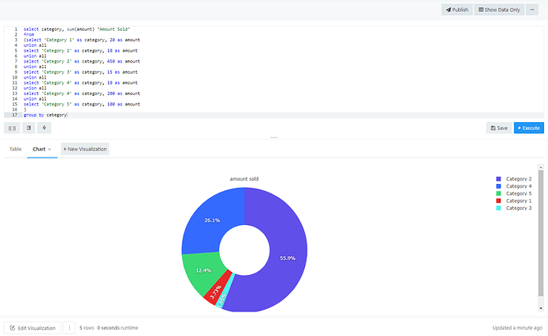The height and width of the screenshot is (336, 548).
Task: Open the vertical dots menu beside Edit Visualization
Action: click(69, 327)
